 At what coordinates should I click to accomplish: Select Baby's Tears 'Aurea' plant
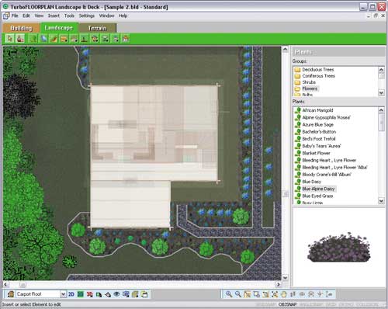tap(321, 146)
